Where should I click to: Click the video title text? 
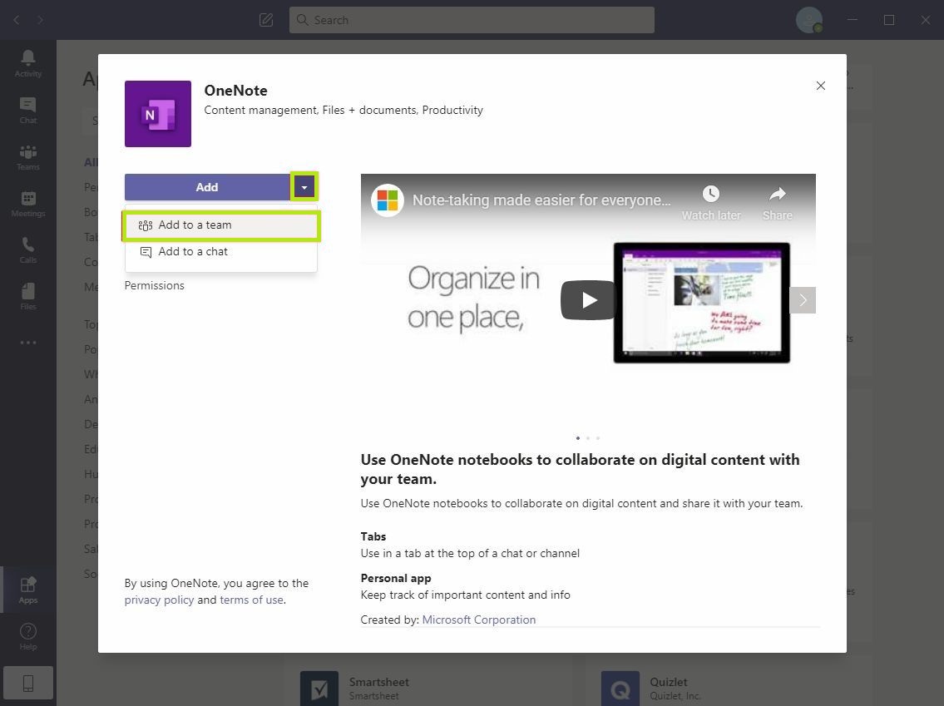click(x=541, y=200)
